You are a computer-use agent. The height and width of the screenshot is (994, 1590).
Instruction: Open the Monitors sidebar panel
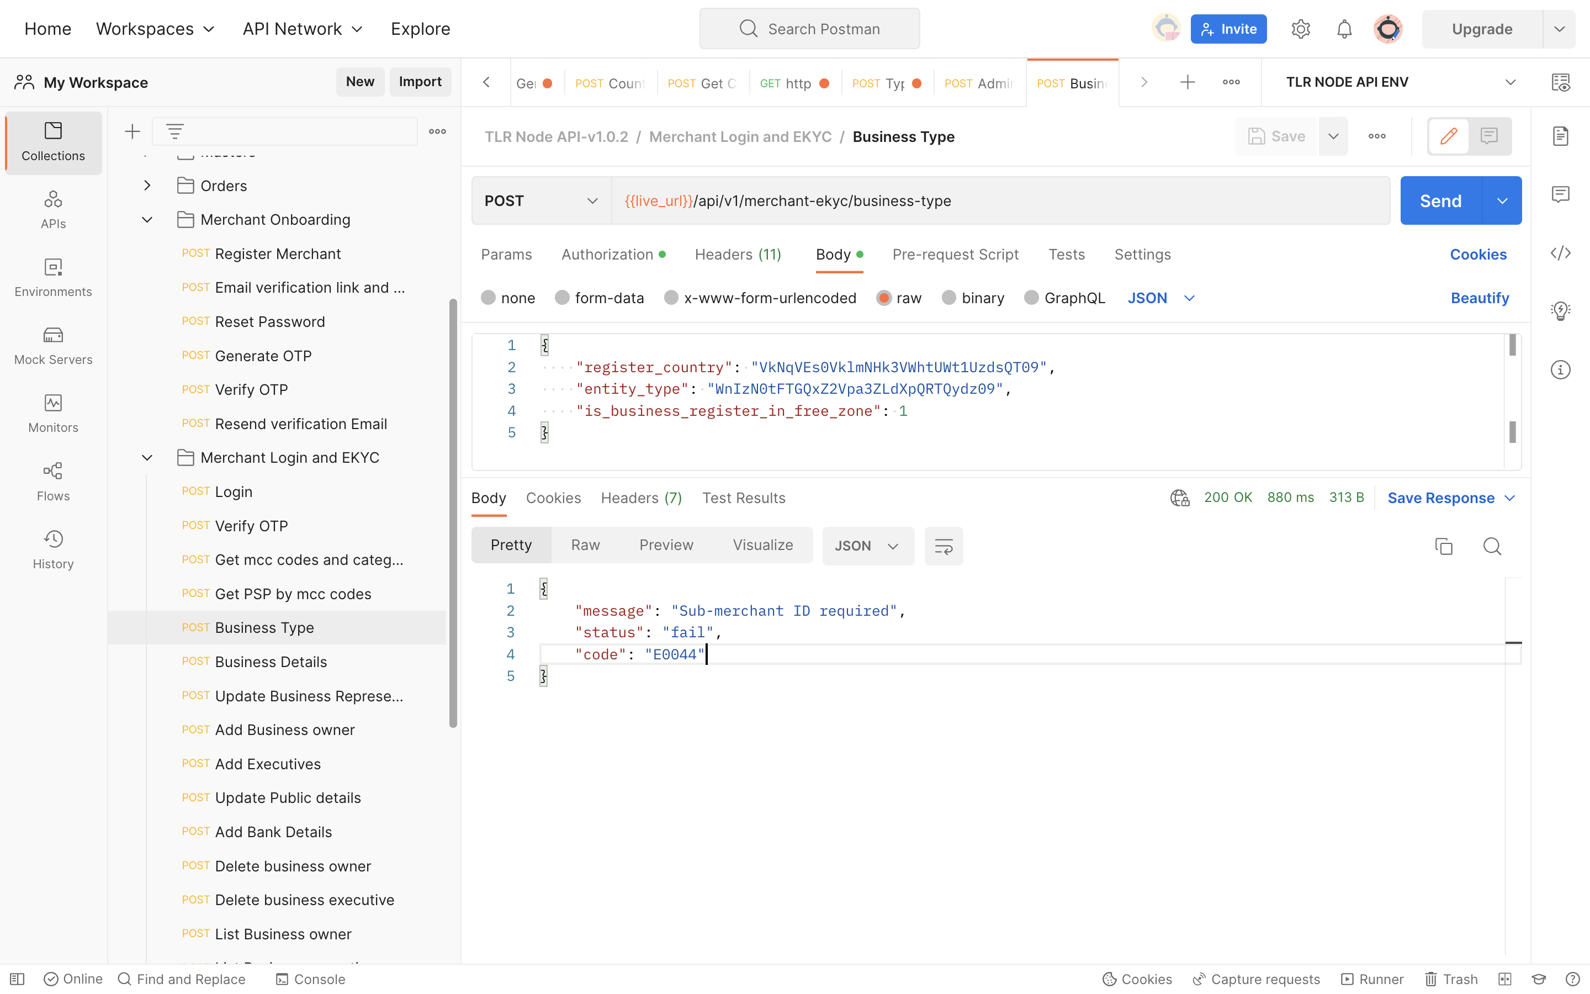pyautogui.click(x=53, y=414)
